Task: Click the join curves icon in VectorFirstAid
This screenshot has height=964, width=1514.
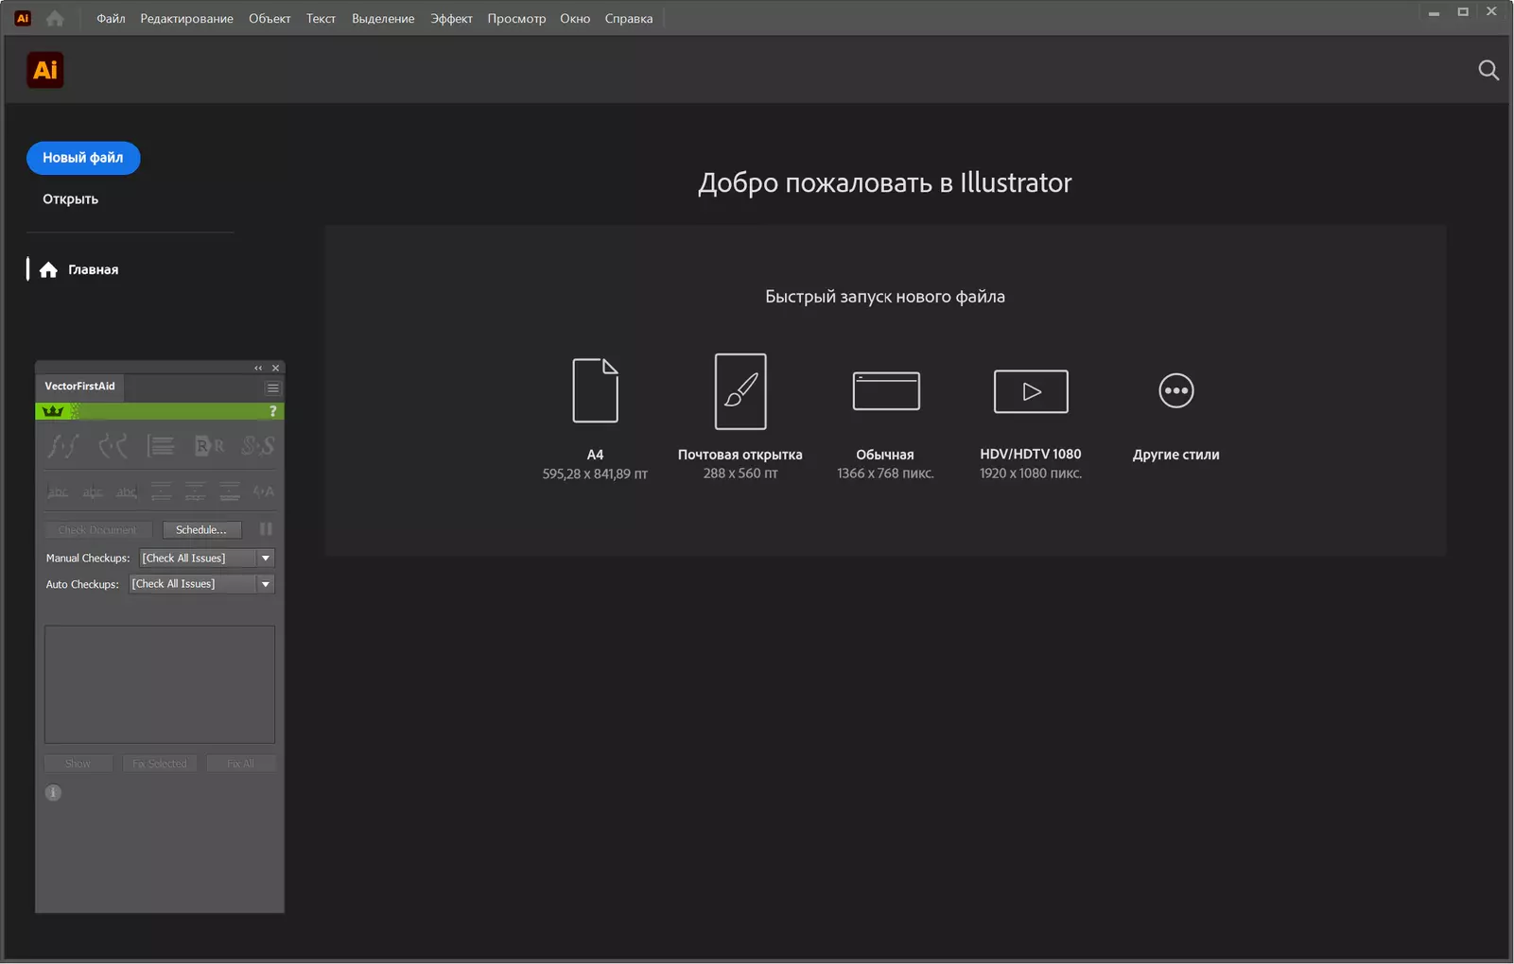Action: [113, 445]
